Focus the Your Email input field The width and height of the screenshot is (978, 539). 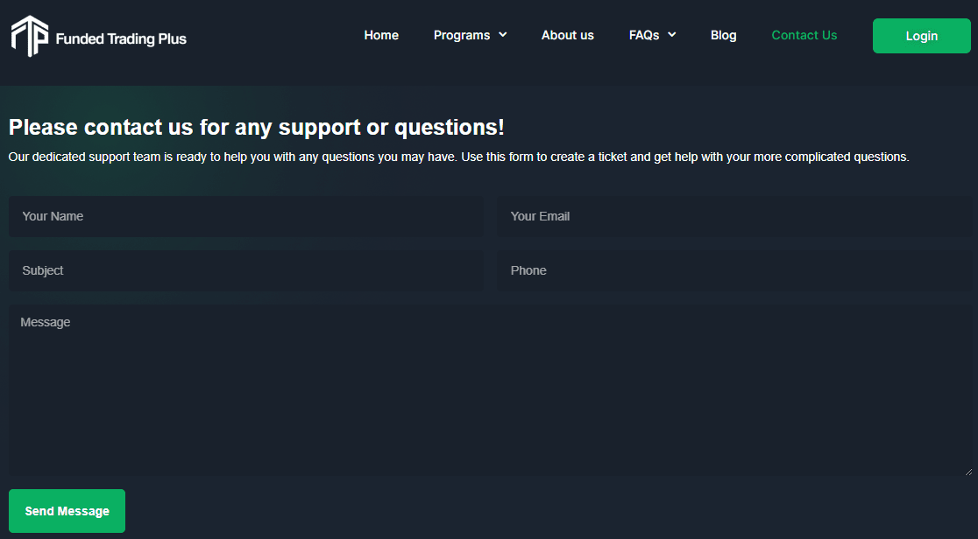[734, 216]
